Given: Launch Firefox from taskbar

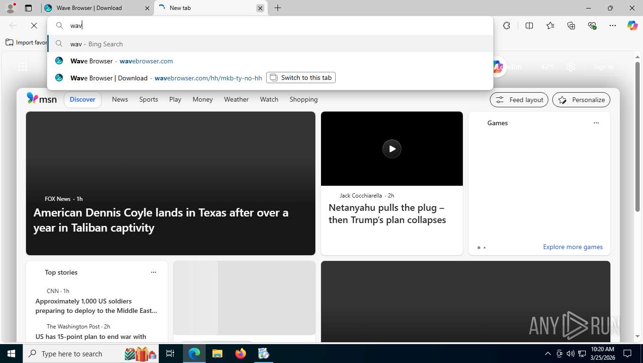Looking at the screenshot, I should pos(240,354).
